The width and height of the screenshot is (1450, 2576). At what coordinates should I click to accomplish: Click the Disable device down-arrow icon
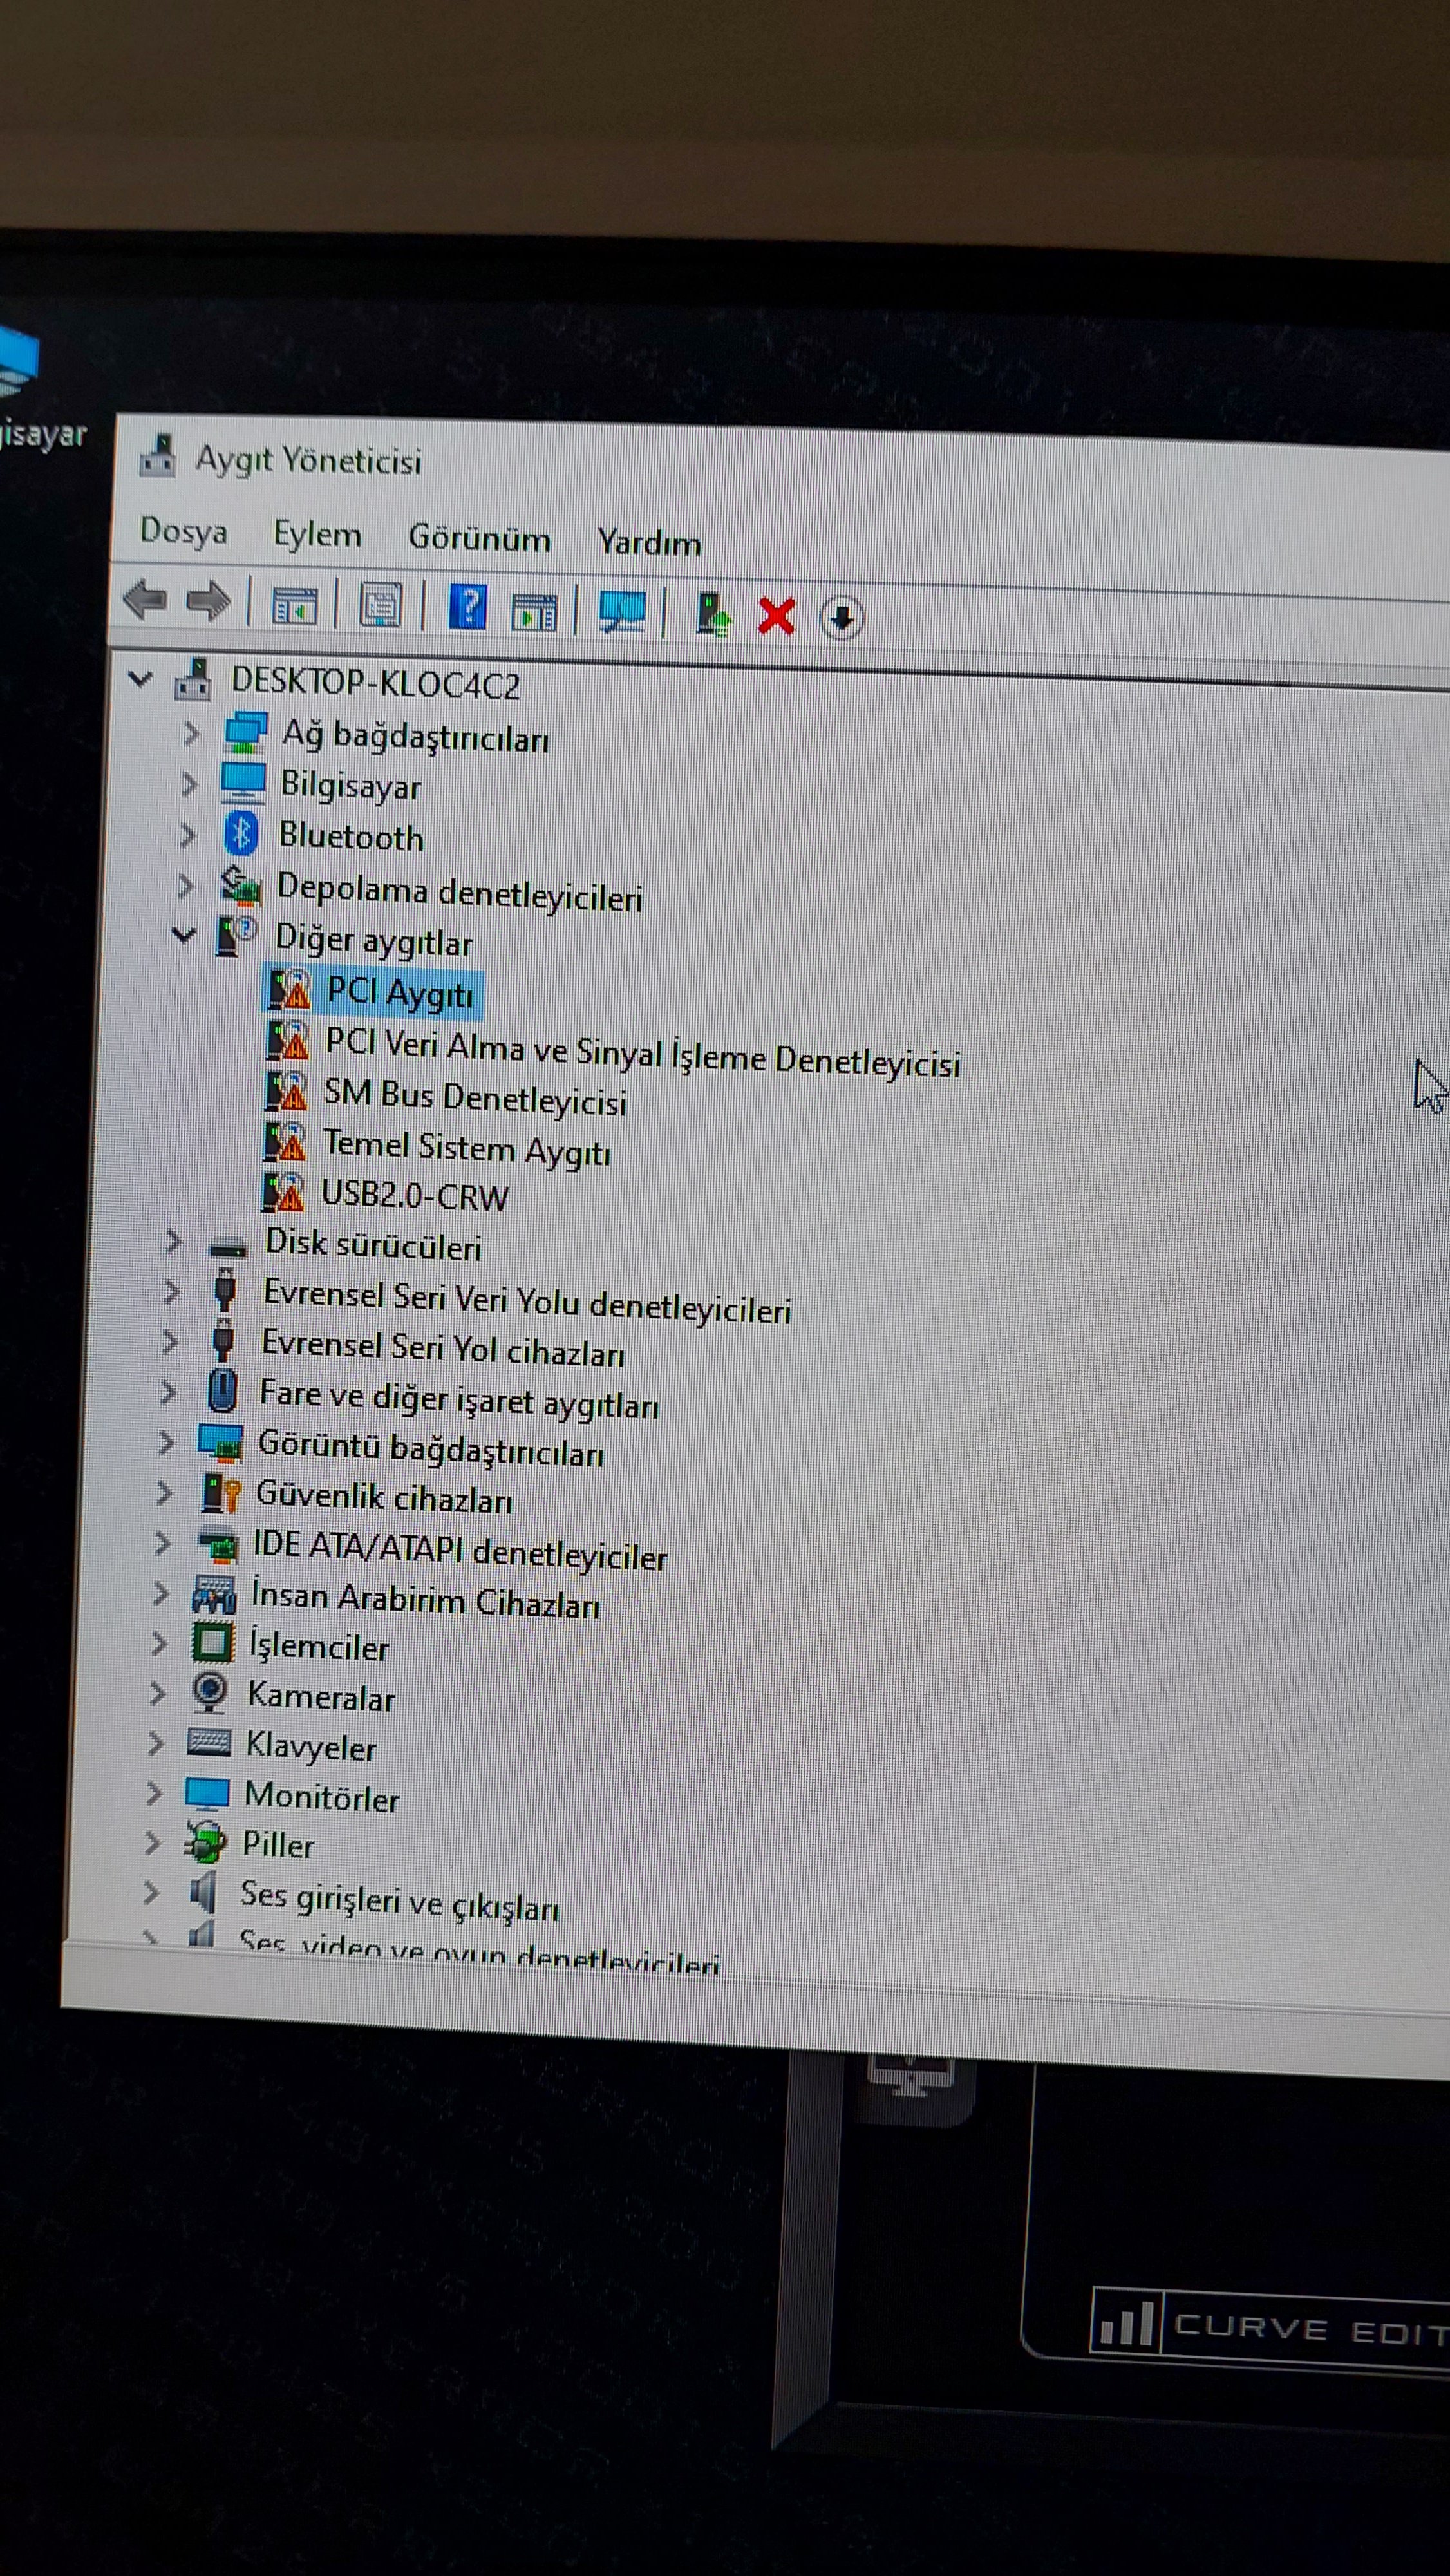[841, 618]
